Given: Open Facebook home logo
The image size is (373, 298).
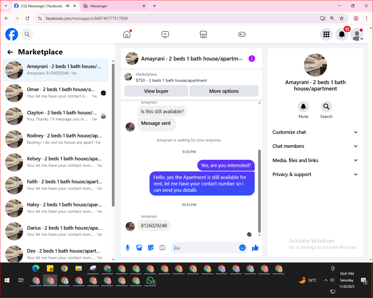Looking at the screenshot, I should (12, 34).
